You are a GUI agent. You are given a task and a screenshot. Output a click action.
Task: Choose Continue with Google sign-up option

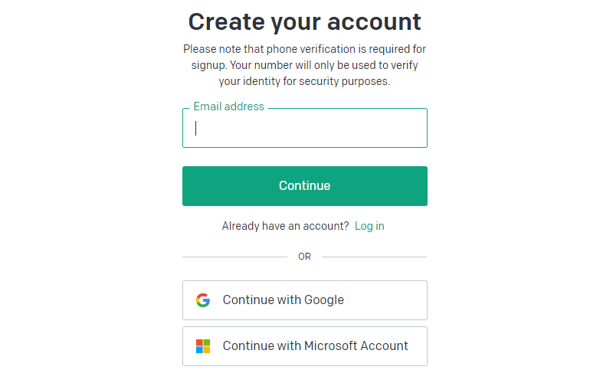pyautogui.click(x=304, y=300)
